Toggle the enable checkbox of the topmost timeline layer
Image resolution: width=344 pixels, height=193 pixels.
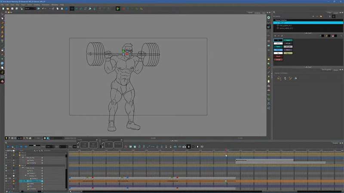[x=6, y=153]
